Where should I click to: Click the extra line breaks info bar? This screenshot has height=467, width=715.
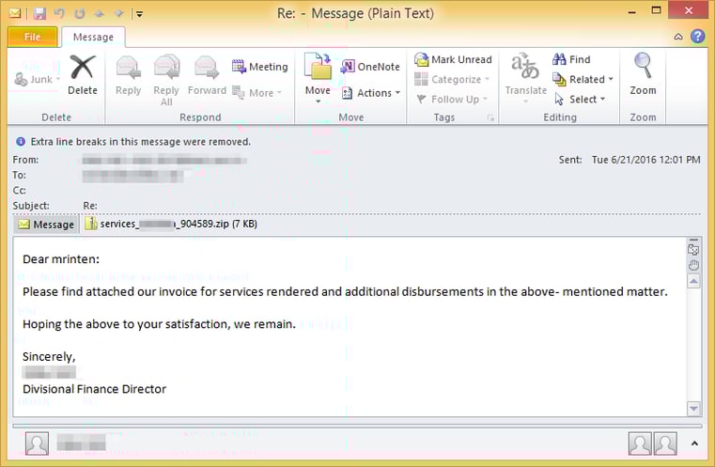[132, 141]
